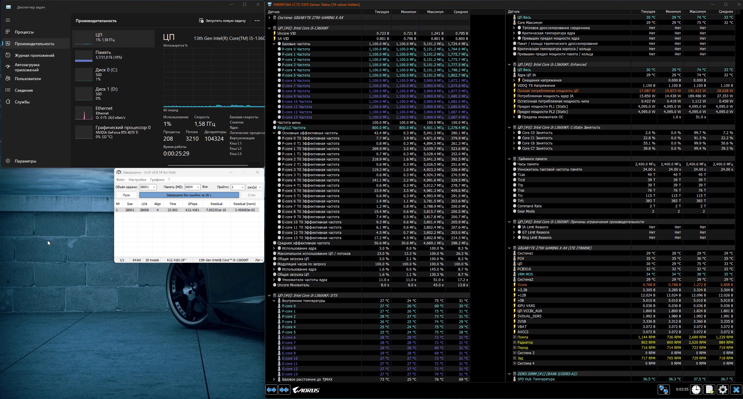This screenshot has width=743, height=399.
Task: Click the LinX completed progress bar
Action: pyautogui.click(x=189, y=195)
